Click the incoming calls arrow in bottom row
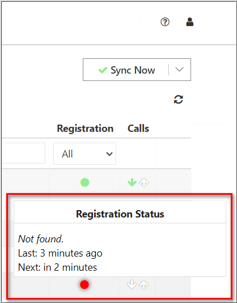 coord(132,285)
